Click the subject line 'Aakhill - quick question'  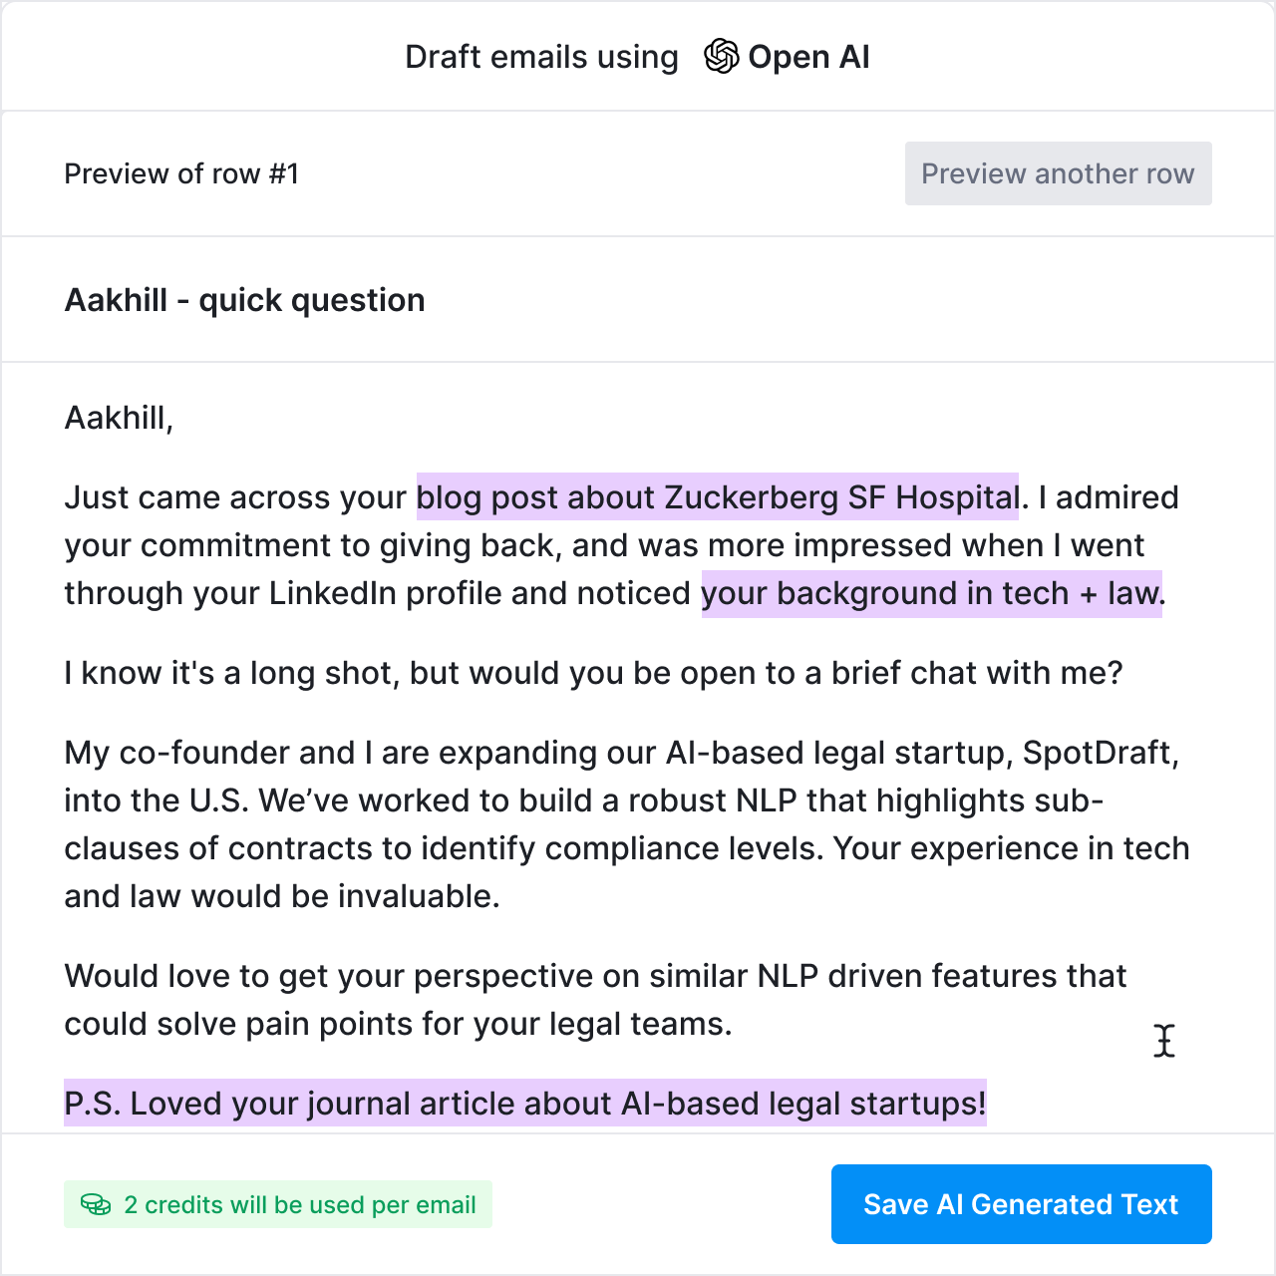coord(244,300)
